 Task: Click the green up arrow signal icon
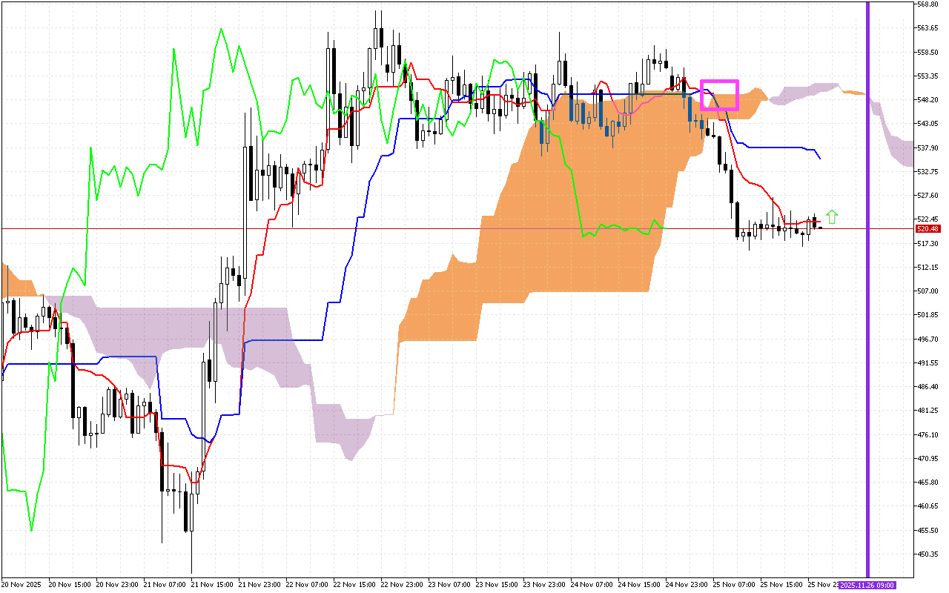[832, 216]
